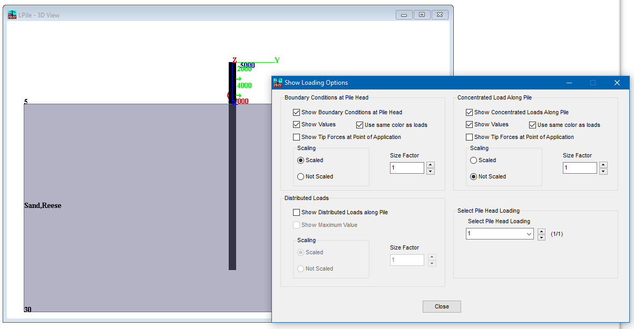
Task: Maximize the LPile 3D View window
Action: tap(422, 15)
